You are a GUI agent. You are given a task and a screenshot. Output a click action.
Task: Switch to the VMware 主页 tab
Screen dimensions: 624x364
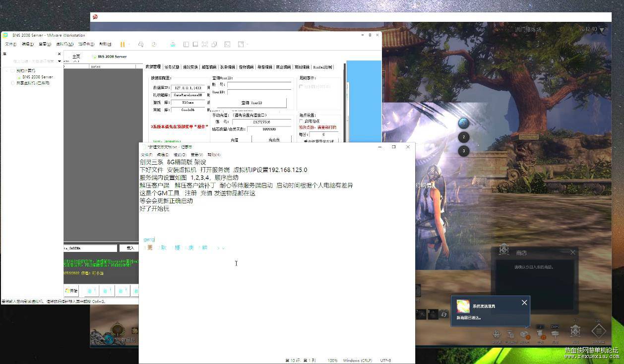(76, 57)
